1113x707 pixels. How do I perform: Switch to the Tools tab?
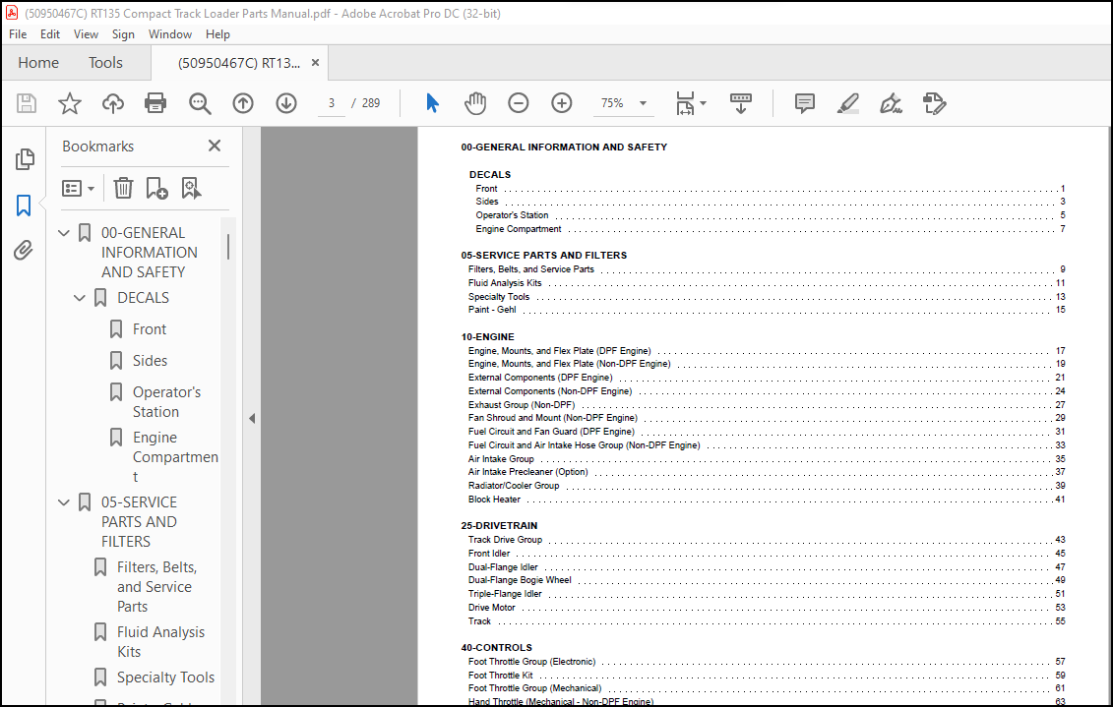pos(105,62)
